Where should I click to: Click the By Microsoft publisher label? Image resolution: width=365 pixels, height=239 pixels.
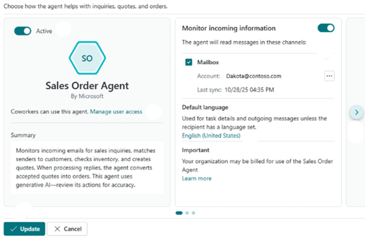pyautogui.click(x=87, y=96)
